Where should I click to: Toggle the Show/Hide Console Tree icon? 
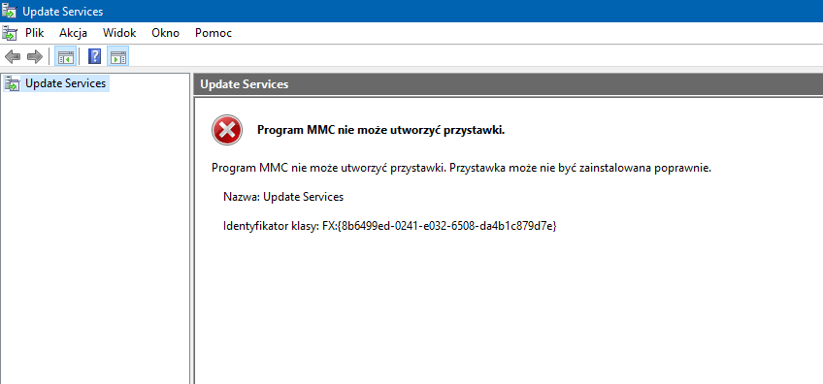tap(66, 56)
